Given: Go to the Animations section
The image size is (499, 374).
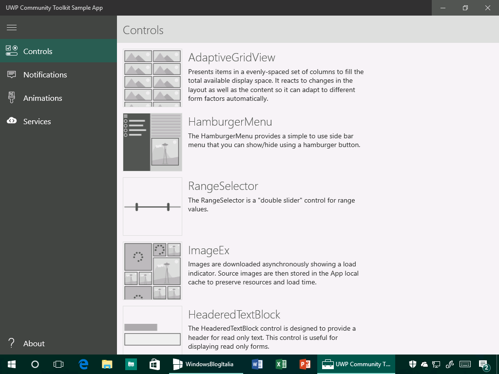Looking at the screenshot, I should point(58,98).
